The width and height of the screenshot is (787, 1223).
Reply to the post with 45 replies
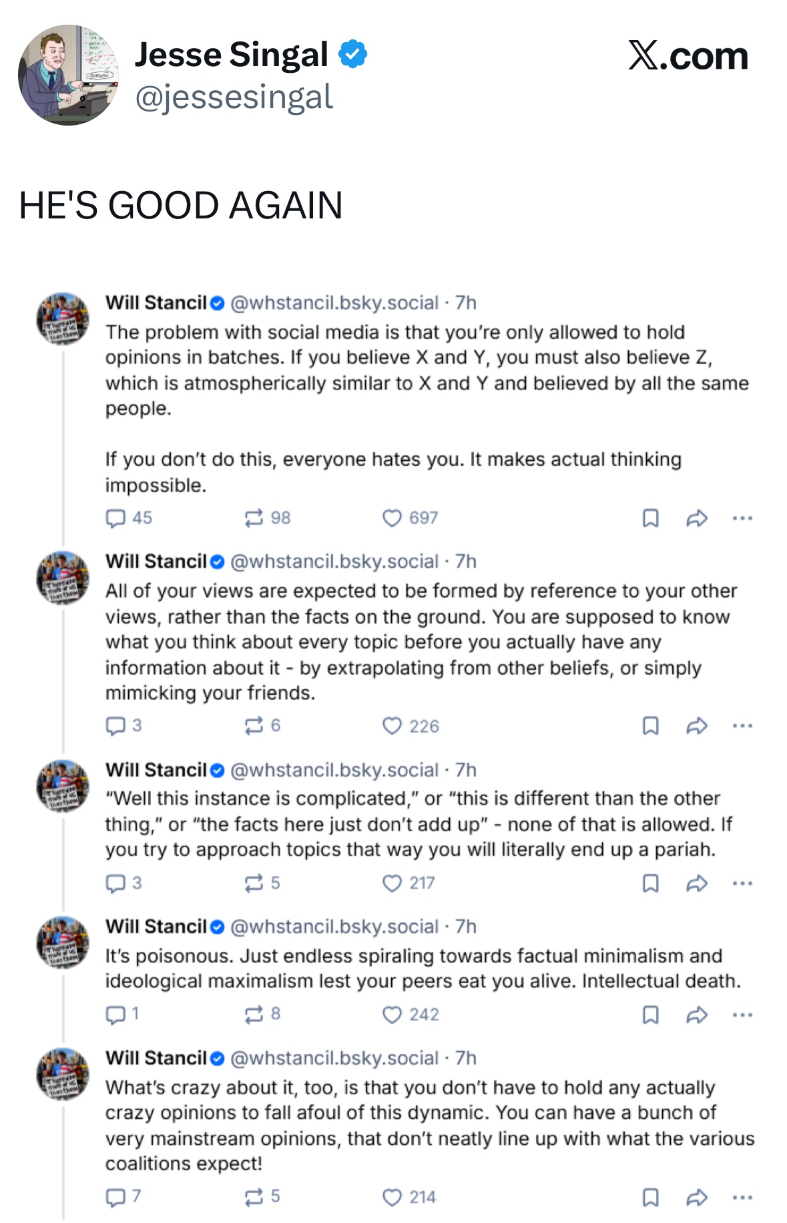(115, 518)
